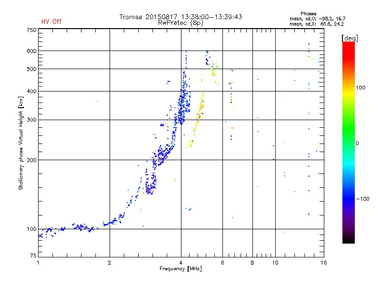The image size is (381, 286).
Task: Click the colorbar '0' tick label
Action: click(357, 143)
